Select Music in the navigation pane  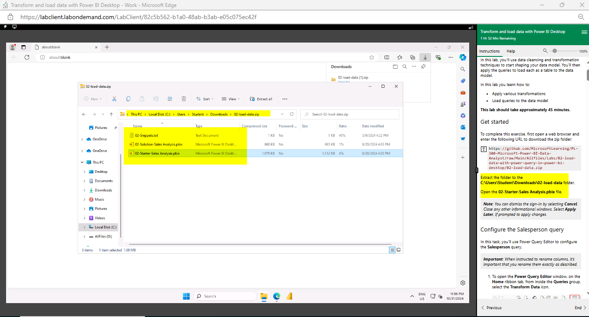[99, 199]
